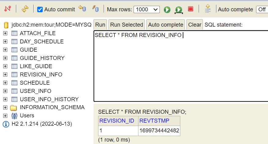The height and width of the screenshot is (144, 268).
Task: Select the INFORMATION_SCHEMA tree label
Action: point(52,107)
